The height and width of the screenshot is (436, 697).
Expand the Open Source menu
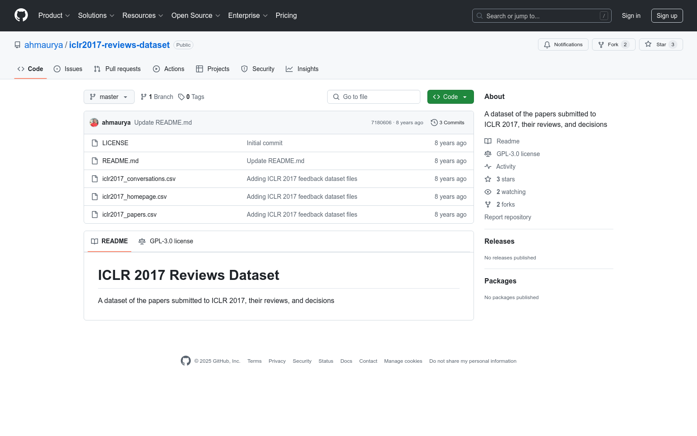point(196,16)
